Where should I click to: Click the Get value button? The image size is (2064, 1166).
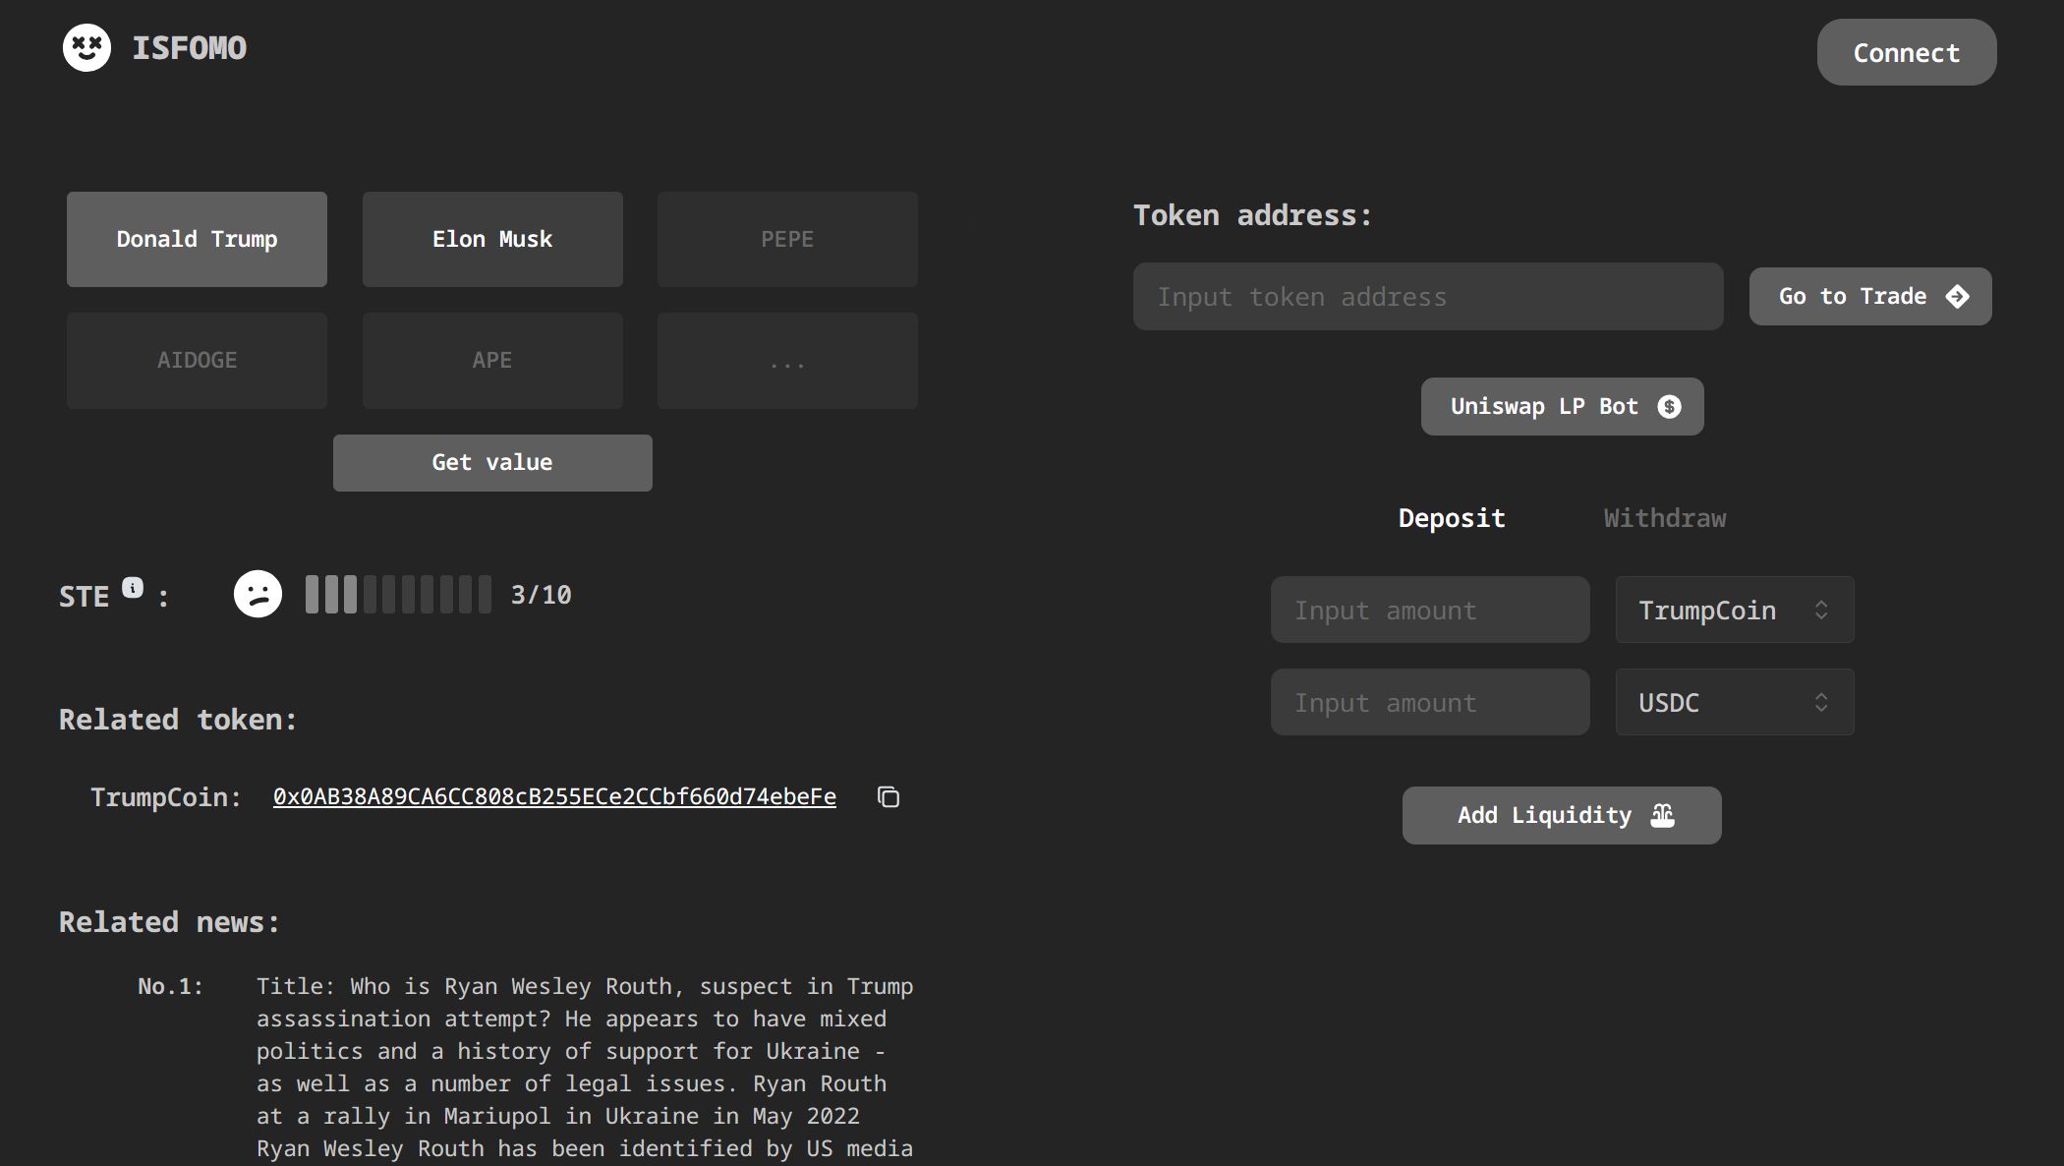point(492,462)
